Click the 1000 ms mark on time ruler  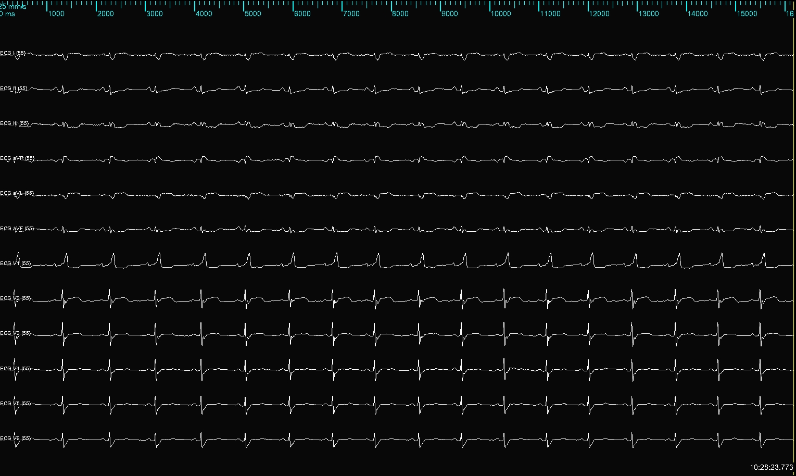(x=56, y=14)
